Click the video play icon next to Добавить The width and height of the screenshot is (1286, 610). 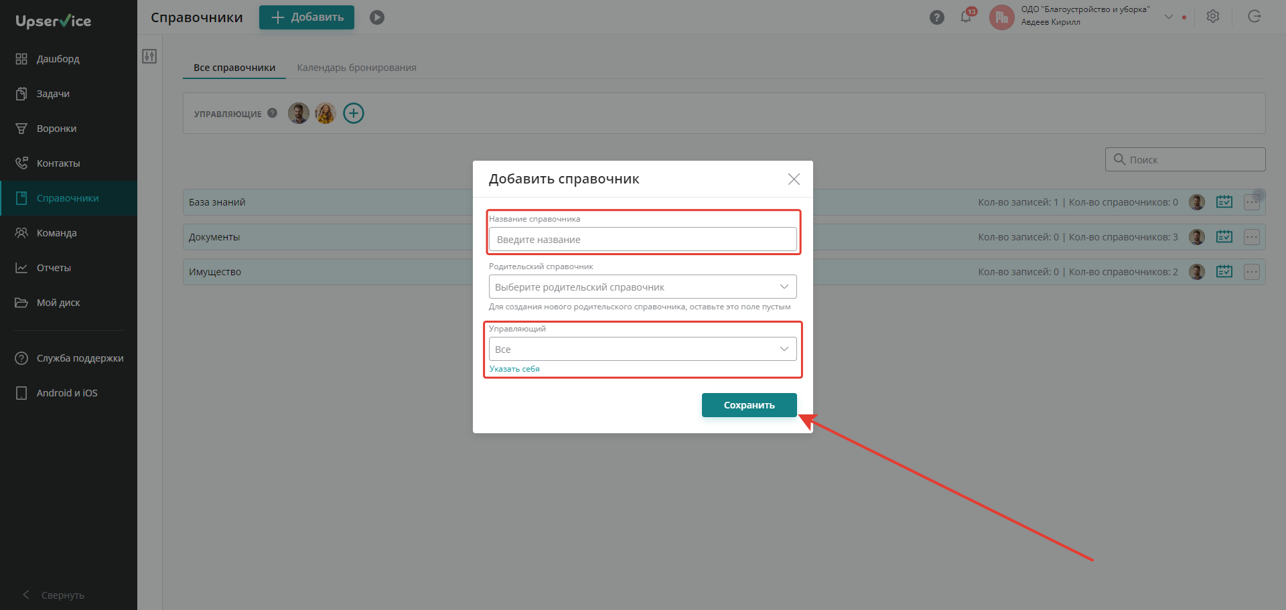point(377,17)
